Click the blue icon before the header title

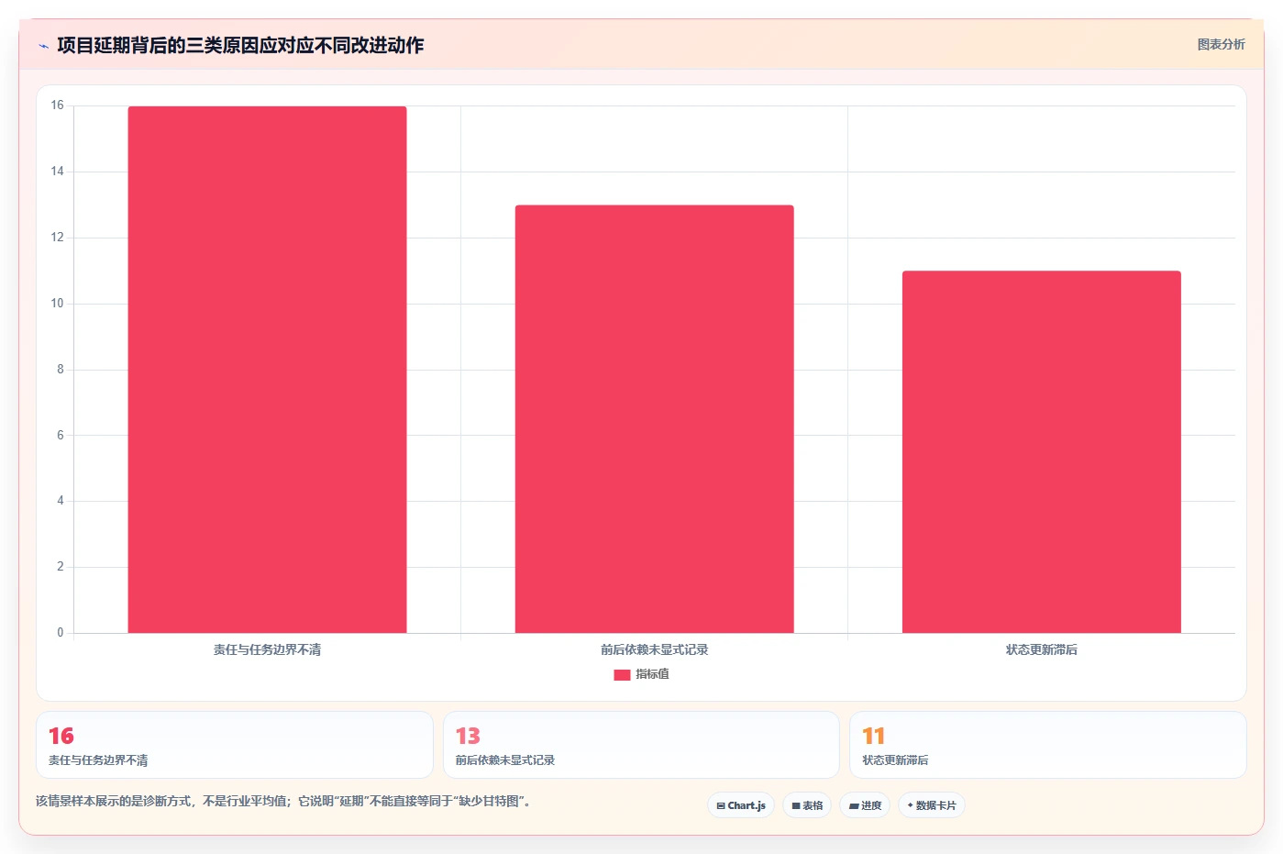pos(43,46)
